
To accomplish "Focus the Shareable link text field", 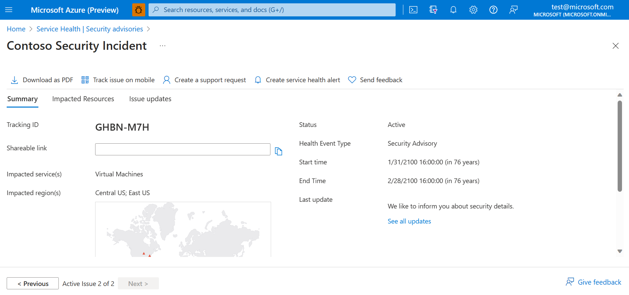I will (x=183, y=149).
